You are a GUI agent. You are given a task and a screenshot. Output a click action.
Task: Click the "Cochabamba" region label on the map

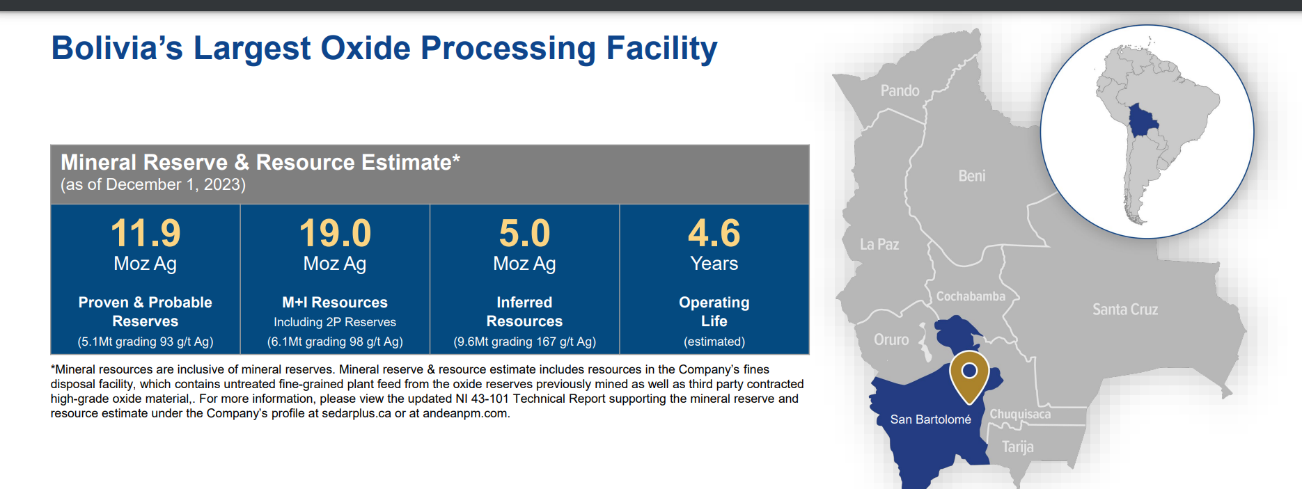(971, 296)
